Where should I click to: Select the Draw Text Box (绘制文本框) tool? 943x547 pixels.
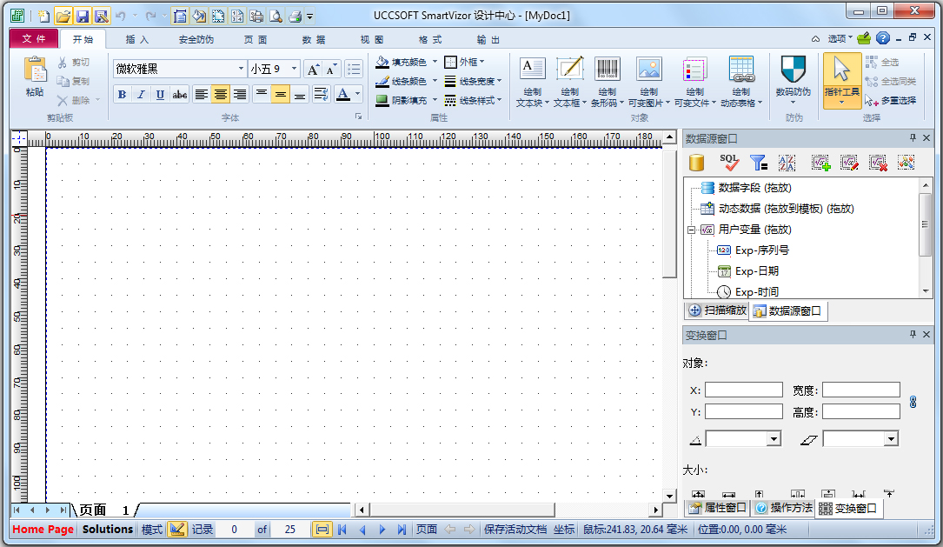pos(569,83)
